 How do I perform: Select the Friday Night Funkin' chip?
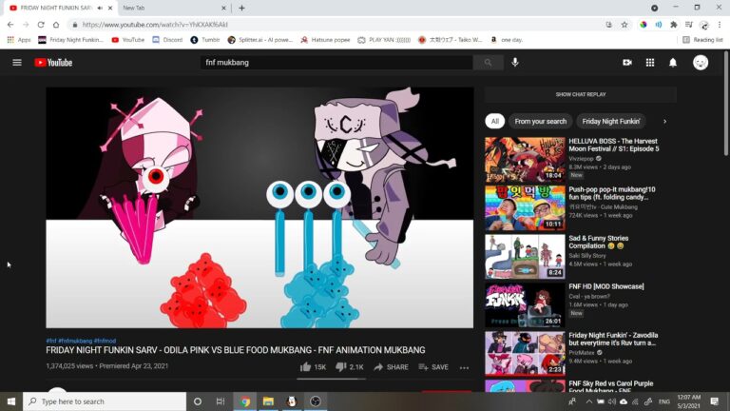point(611,121)
